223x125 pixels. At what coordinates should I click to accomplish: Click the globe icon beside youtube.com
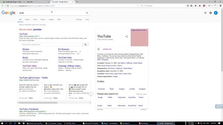[x=99, y=49]
